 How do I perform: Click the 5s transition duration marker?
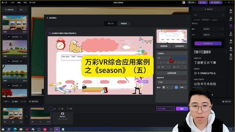click(x=27, y=116)
